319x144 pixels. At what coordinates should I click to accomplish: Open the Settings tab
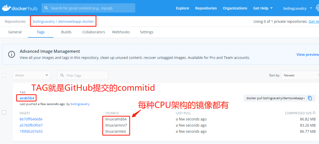click(x=147, y=32)
